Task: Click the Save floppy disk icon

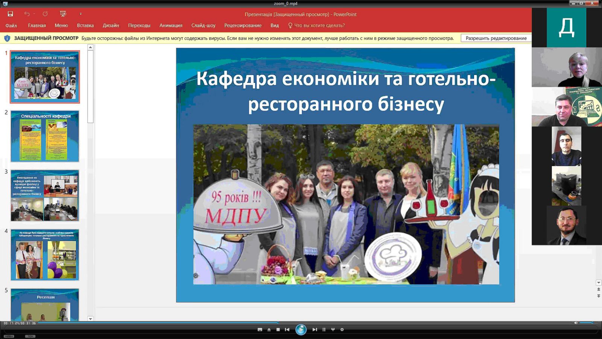Action: [10, 14]
